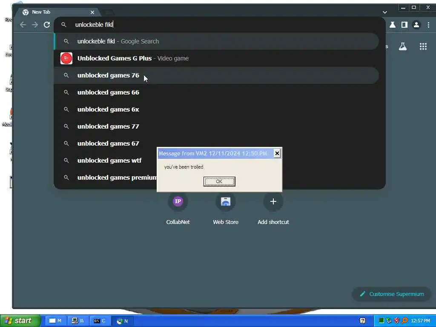Click the message text 'you've been trolled'
The height and width of the screenshot is (327, 436).
pos(184,167)
